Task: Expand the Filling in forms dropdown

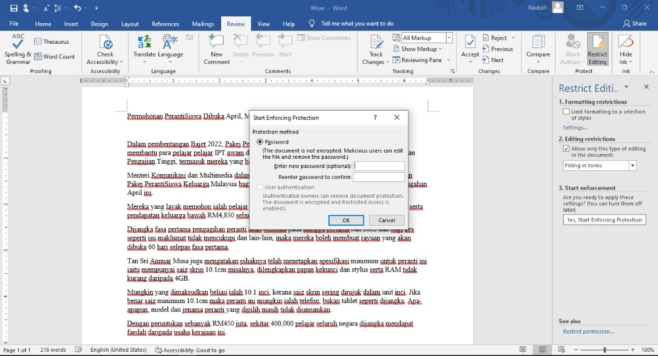Action: point(632,166)
